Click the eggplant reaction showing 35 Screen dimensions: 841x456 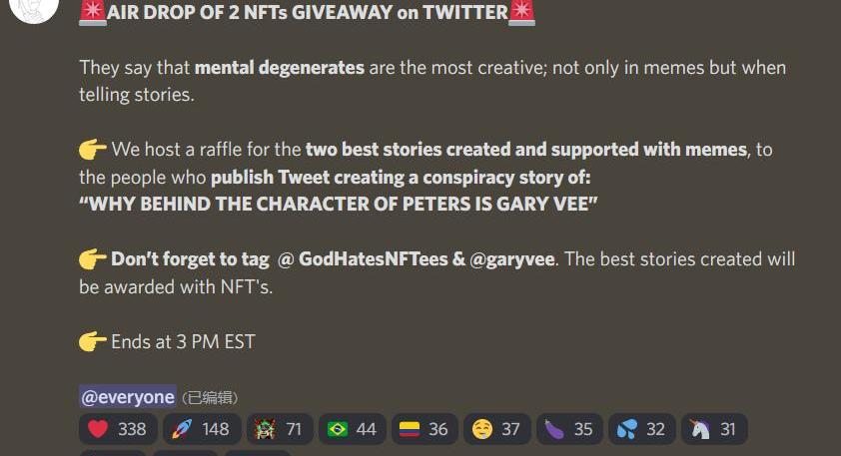pos(569,429)
